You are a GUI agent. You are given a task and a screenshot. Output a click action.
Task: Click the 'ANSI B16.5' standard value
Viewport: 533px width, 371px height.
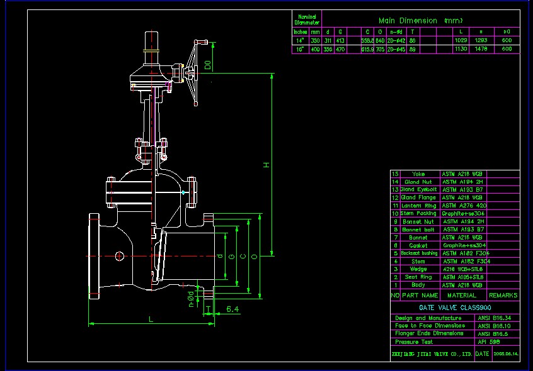(493, 334)
